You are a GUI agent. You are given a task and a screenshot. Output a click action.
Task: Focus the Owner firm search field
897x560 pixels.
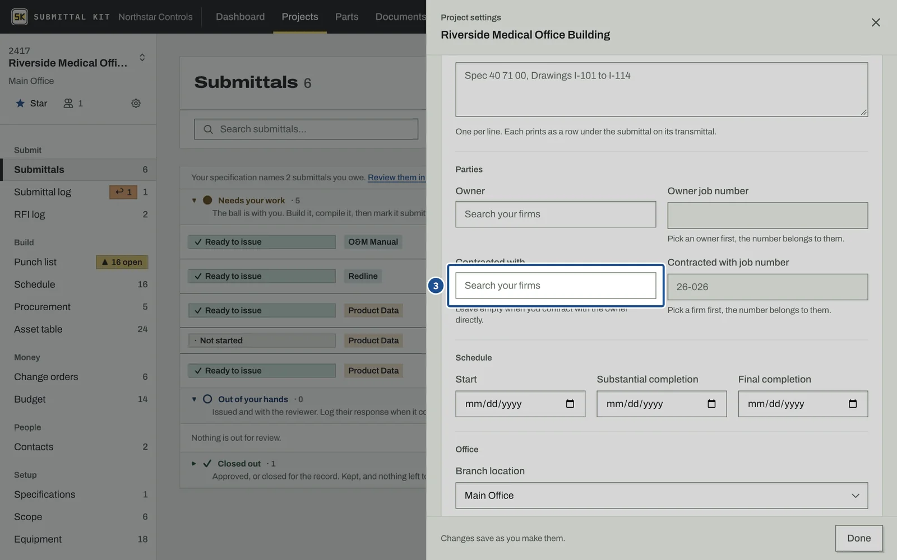tap(556, 214)
